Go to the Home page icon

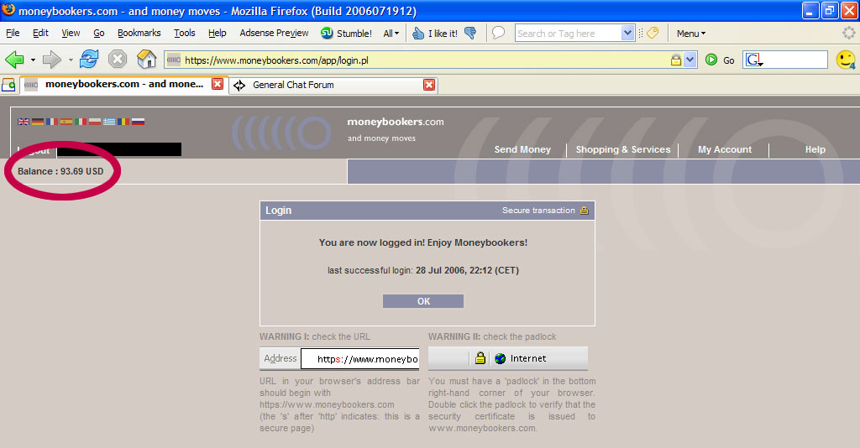[146, 59]
